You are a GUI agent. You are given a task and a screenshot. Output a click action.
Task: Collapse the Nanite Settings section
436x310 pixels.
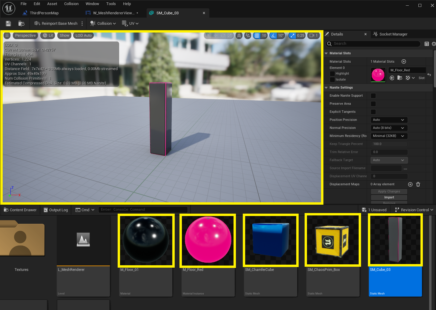(326, 88)
